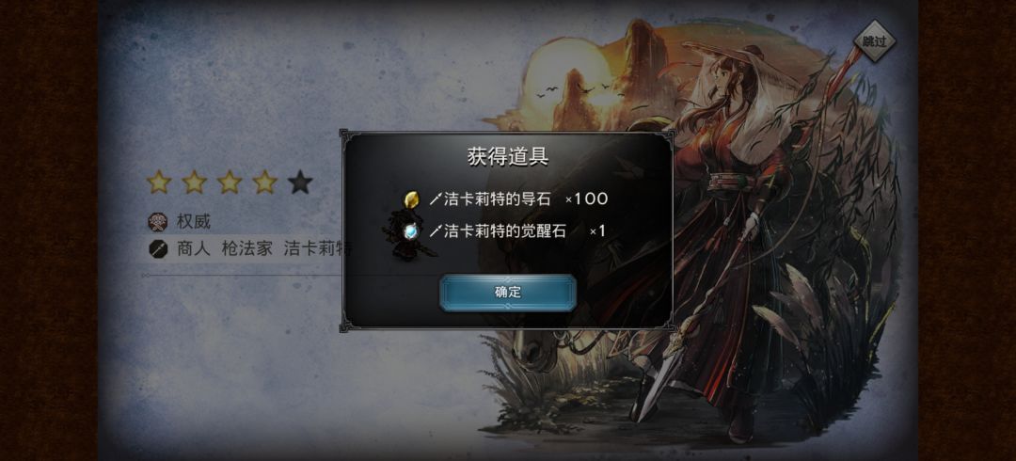
Task: Tap the 权威 influence text label
Action: coord(194,222)
